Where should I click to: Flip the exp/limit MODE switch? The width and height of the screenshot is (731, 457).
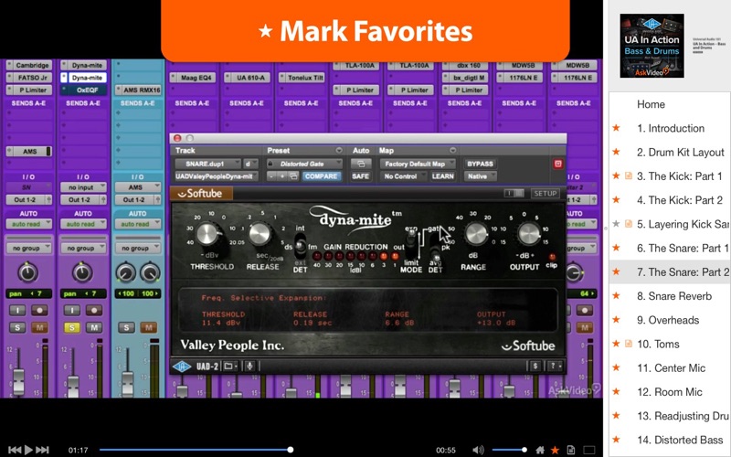411,240
